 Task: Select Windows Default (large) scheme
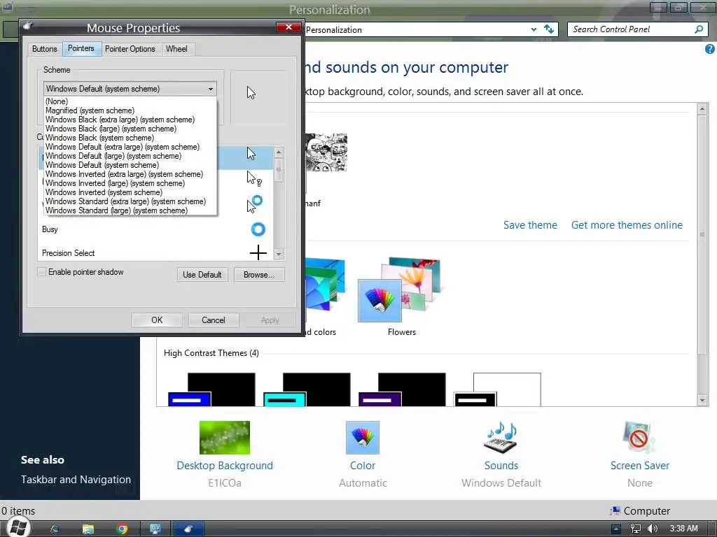130,156
